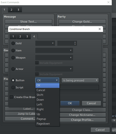Click Cancel in Conditional Branch dialog
Viewport: 116px width, 134px height.
coord(91,103)
